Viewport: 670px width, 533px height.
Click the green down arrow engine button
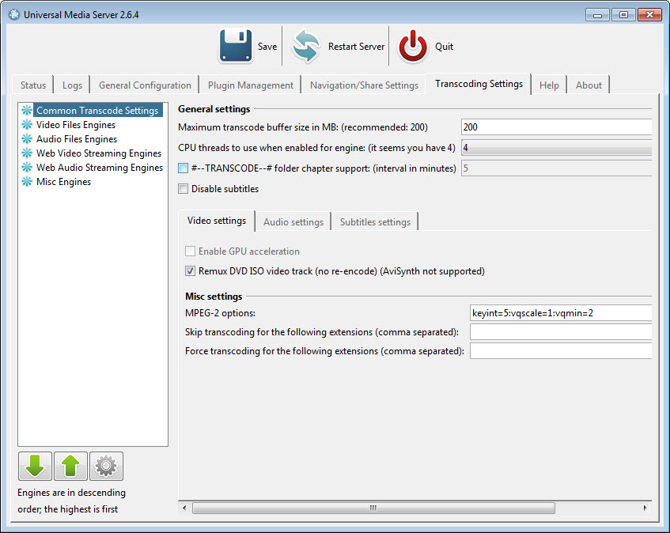pyautogui.click(x=35, y=466)
